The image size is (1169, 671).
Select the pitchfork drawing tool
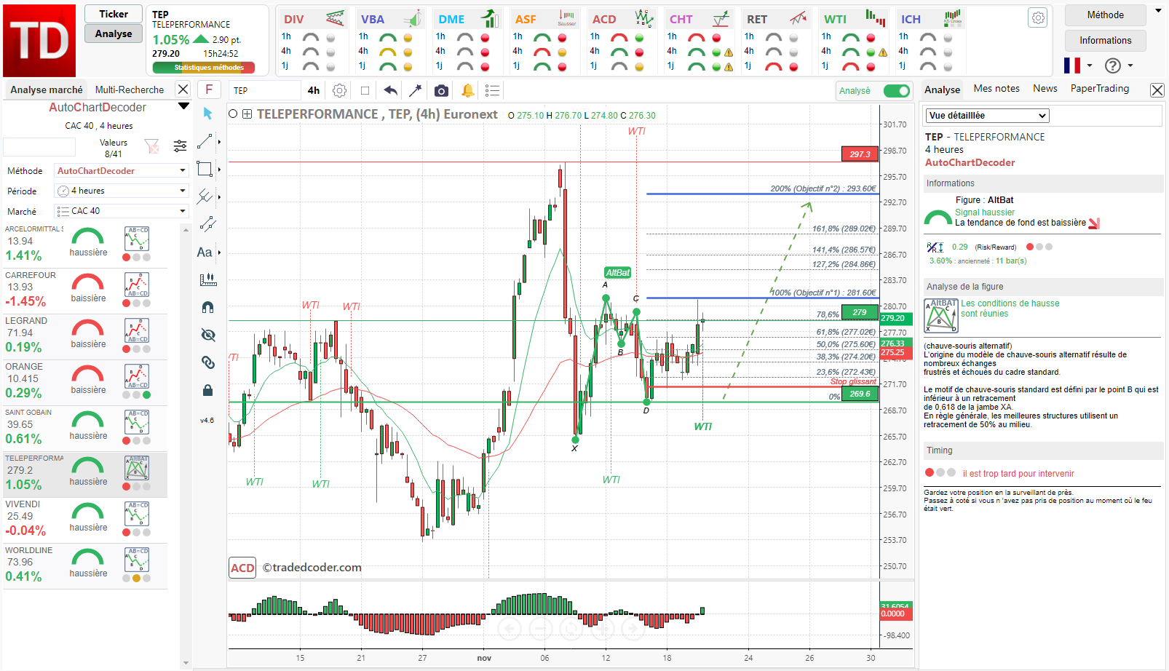click(x=205, y=196)
